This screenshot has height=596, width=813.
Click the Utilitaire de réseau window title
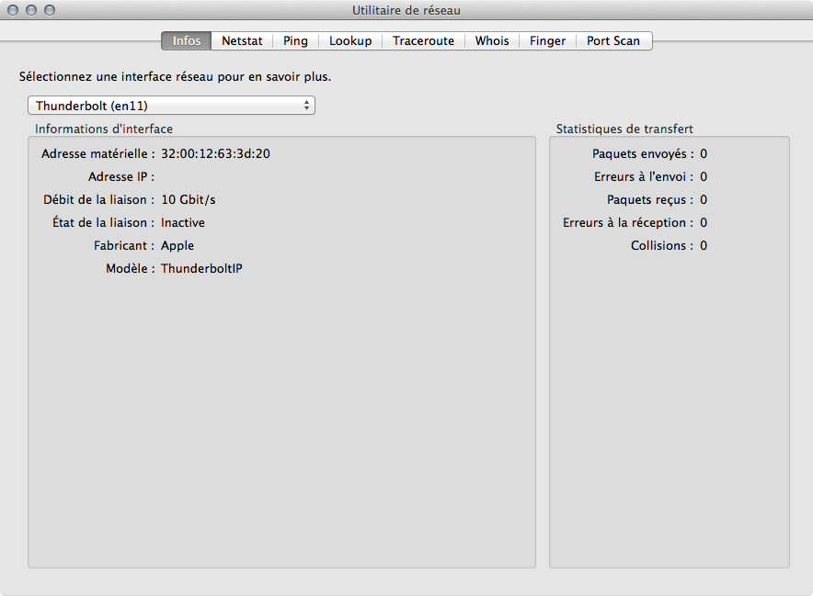coord(406,11)
